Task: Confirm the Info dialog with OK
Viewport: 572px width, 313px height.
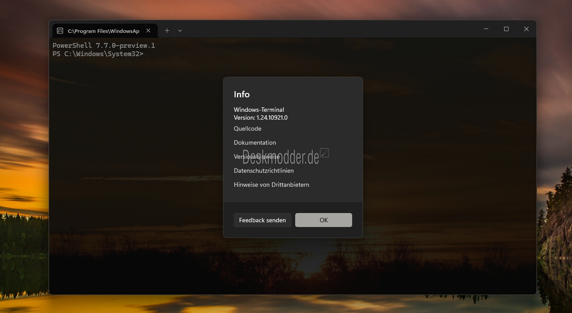Action: pos(324,220)
